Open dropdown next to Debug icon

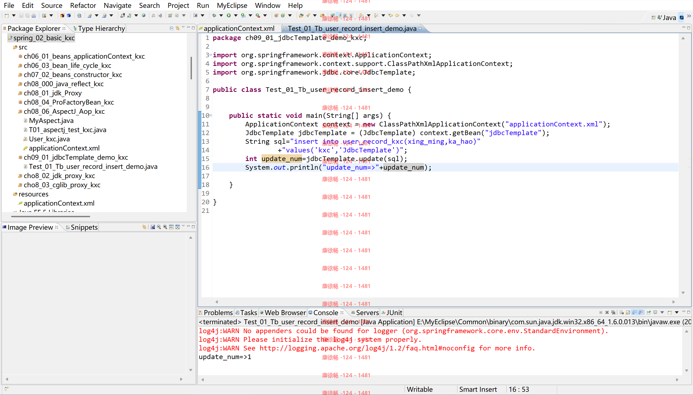coord(221,15)
